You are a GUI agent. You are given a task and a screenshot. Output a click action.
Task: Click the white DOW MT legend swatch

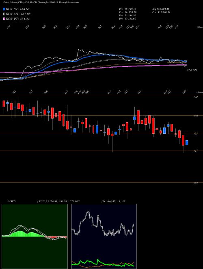click(x=4, y=14)
